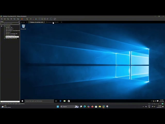The width and height of the screenshot is (165, 124).
Task: Open Task View on the guest taskbar
Action: point(56,101)
